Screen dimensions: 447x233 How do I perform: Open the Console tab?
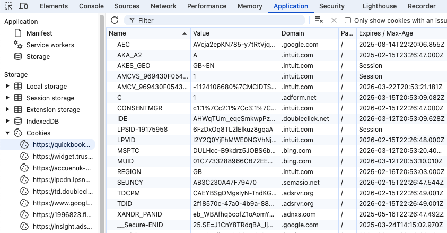91,6
